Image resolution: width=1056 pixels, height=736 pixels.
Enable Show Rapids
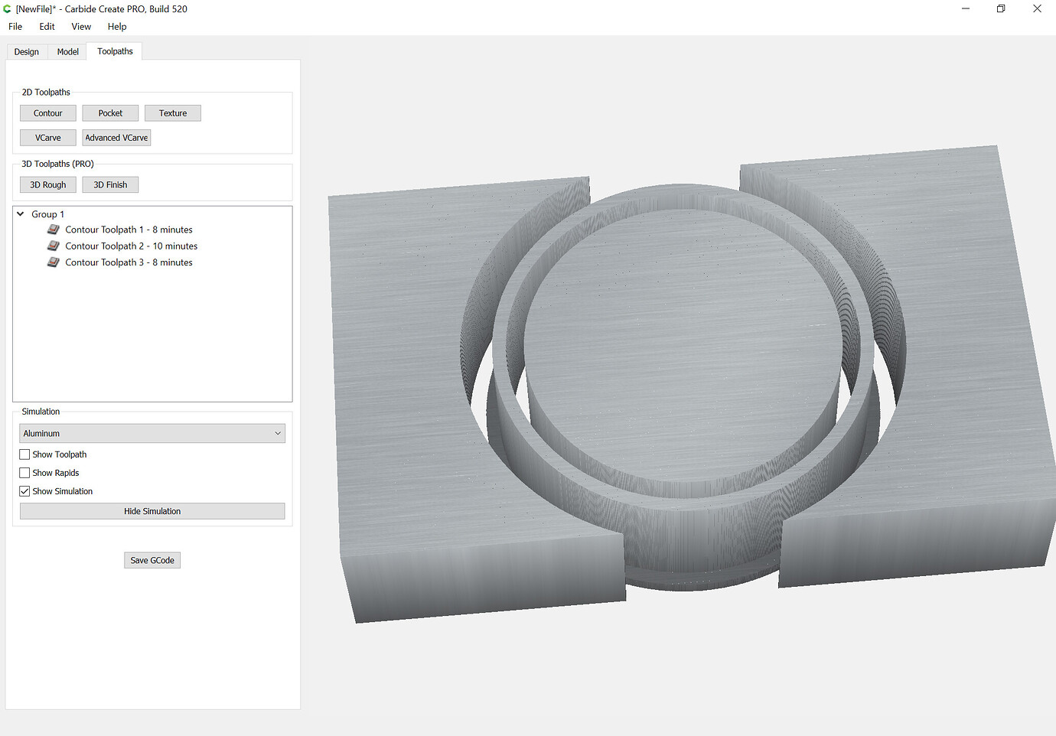[24, 472]
